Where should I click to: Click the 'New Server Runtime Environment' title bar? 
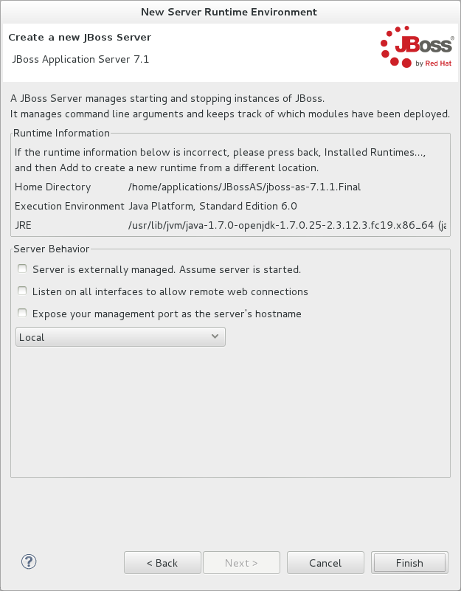tap(230, 12)
